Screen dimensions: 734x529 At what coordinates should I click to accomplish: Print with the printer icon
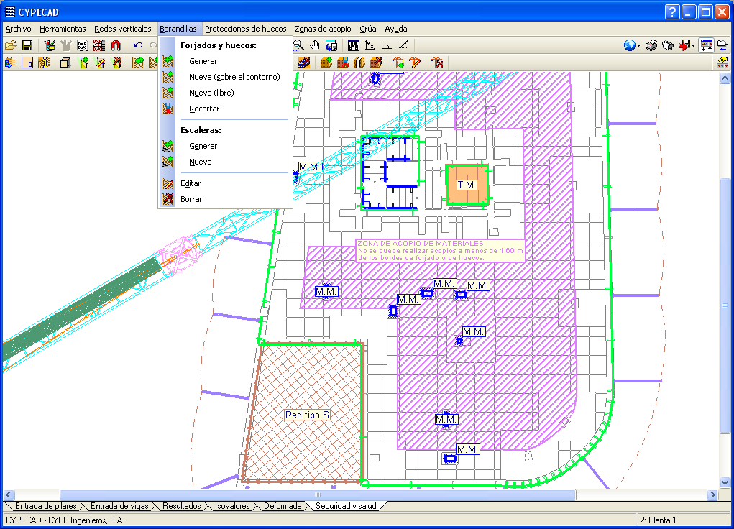tap(651, 45)
